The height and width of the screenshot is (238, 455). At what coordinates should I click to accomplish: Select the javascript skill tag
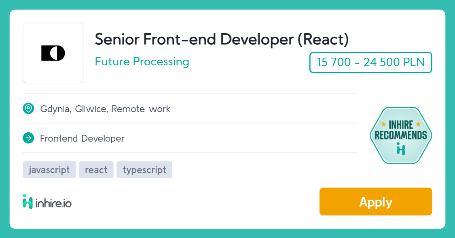pyautogui.click(x=49, y=170)
